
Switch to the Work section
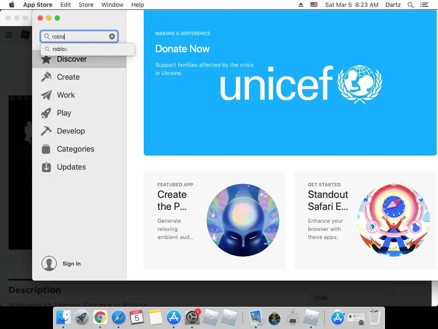[x=66, y=95]
